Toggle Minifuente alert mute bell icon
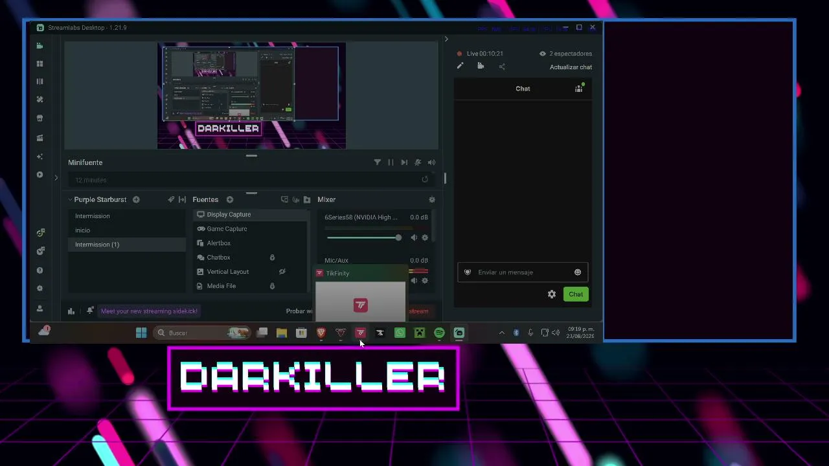 pos(418,162)
